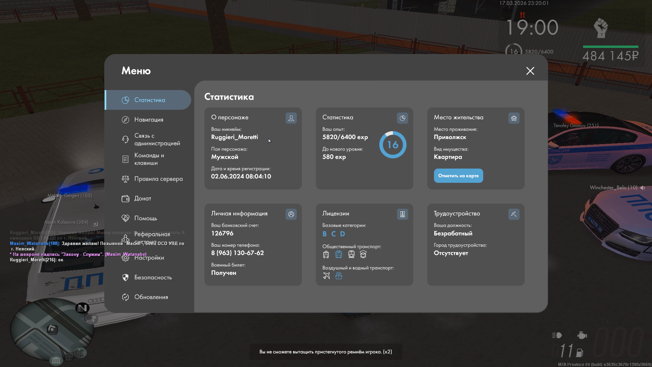652x367 pixels.
Task: Click the blue trolleybus license icon
Action: [339, 255]
